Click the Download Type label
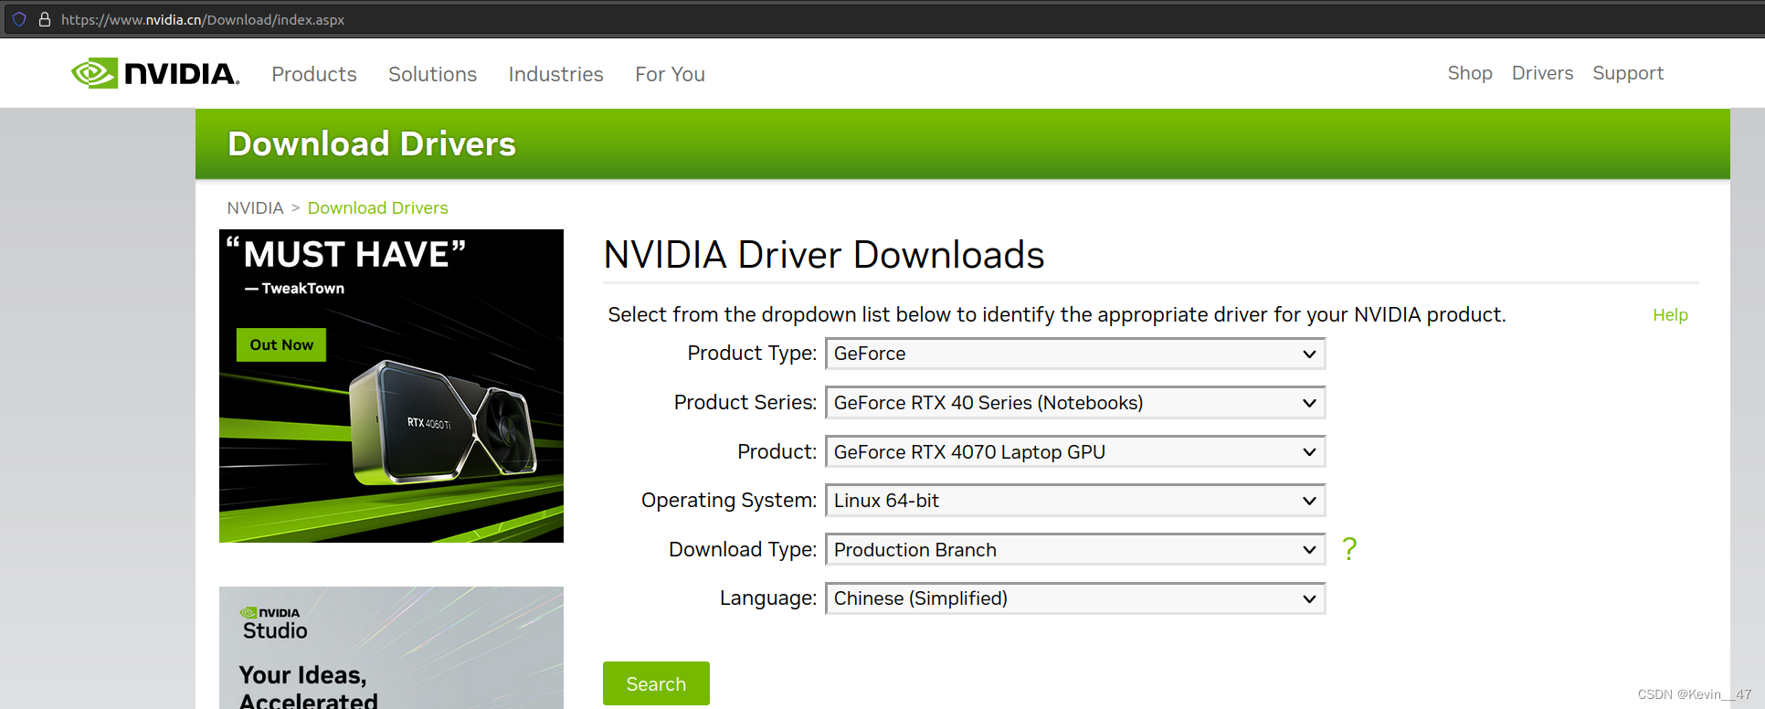This screenshot has height=709, width=1765. click(x=743, y=549)
